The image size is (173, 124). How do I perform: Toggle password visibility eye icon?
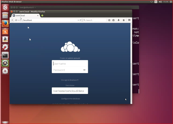click(84, 70)
